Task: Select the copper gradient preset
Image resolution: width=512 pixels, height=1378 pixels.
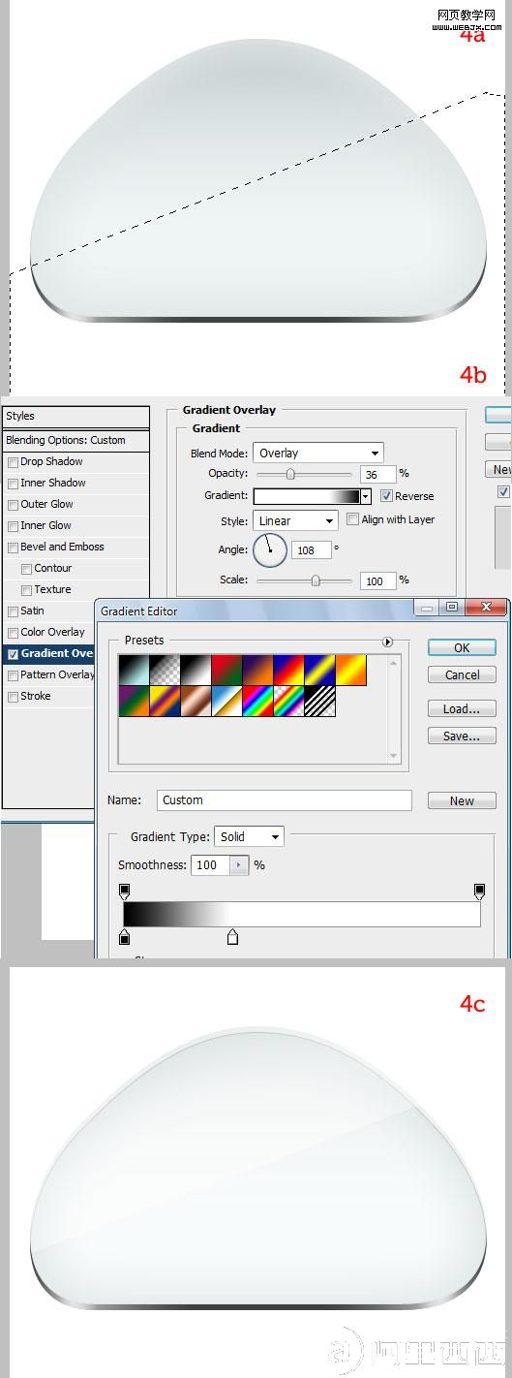Action: pos(196,702)
